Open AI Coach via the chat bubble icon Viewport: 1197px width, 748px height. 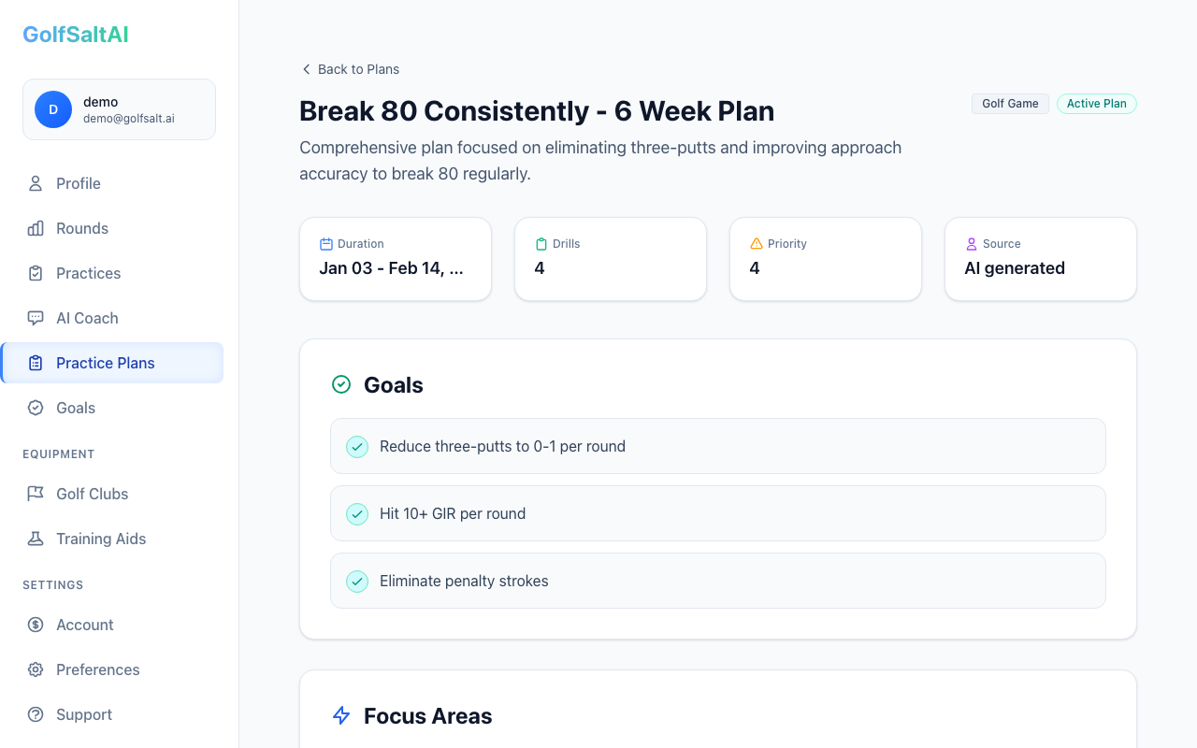[35, 318]
